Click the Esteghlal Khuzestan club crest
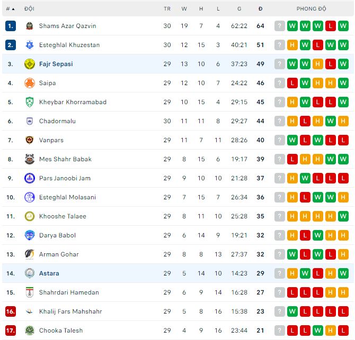 pyautogui.click(x=30, y=45)
